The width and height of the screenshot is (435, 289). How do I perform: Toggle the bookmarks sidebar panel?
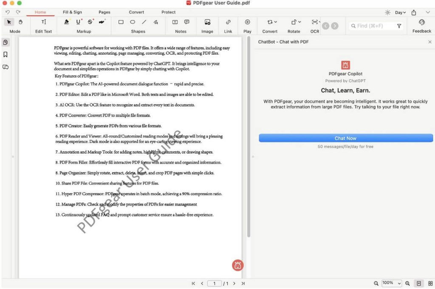6,55
